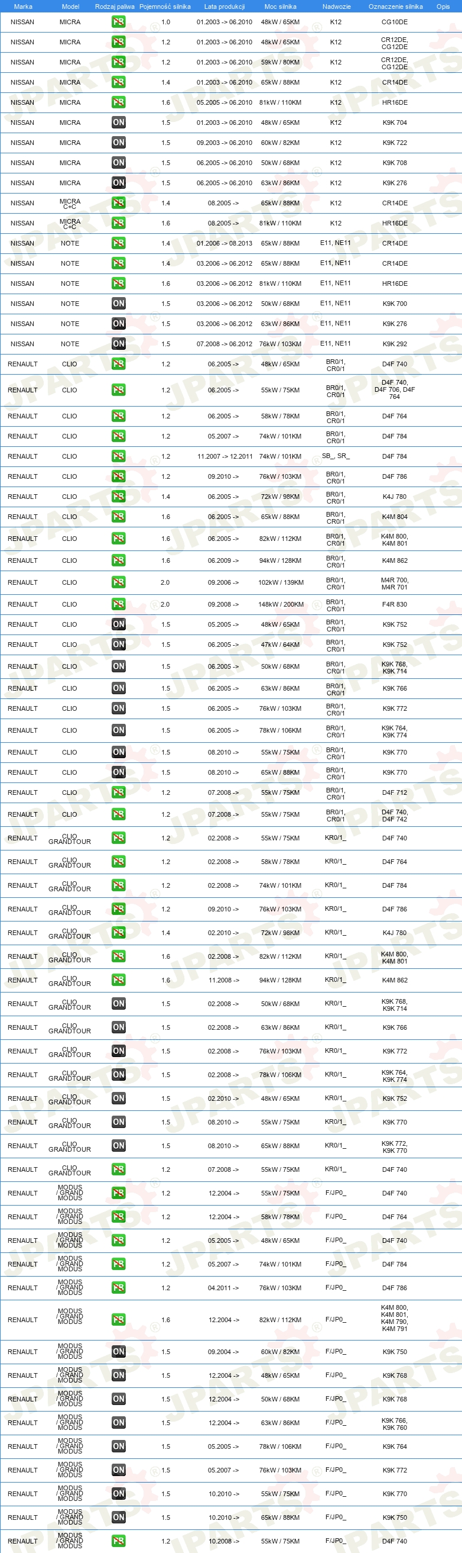This screenshot has height=1553, width=462.
Task: Click diesel fuel icon in K9K 722 row
Action: (x=119, y=142)
